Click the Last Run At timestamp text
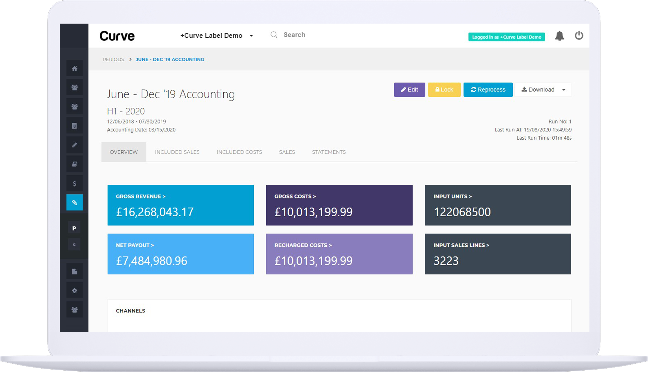 click(533, 130)
